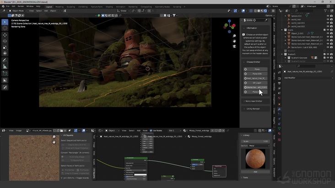Hide world_root.001 with its eye icon

328,23
